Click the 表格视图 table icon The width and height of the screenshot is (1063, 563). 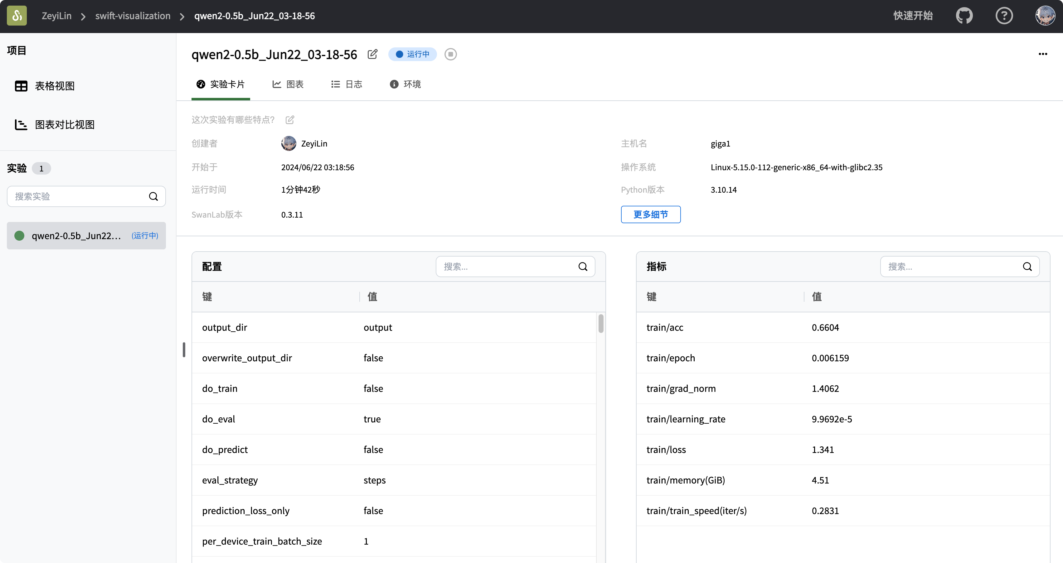click(21, 86)
